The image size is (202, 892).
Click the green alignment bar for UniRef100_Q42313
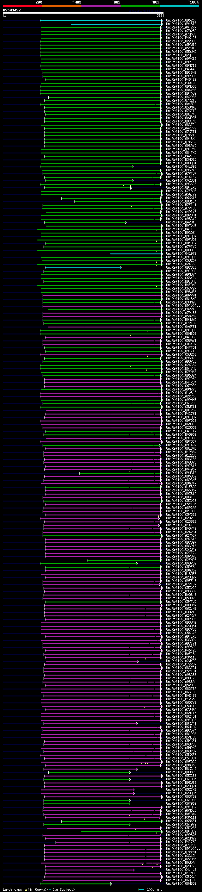tap(85, 222)
